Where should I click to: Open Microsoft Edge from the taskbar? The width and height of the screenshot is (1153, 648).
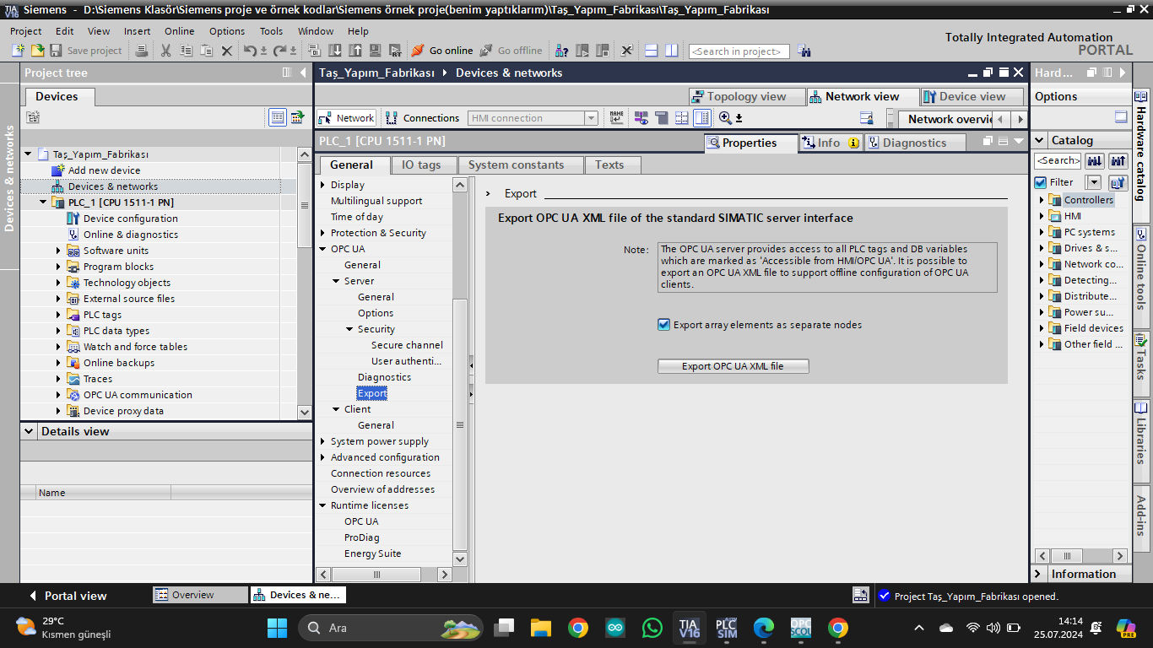click(763, 628)
